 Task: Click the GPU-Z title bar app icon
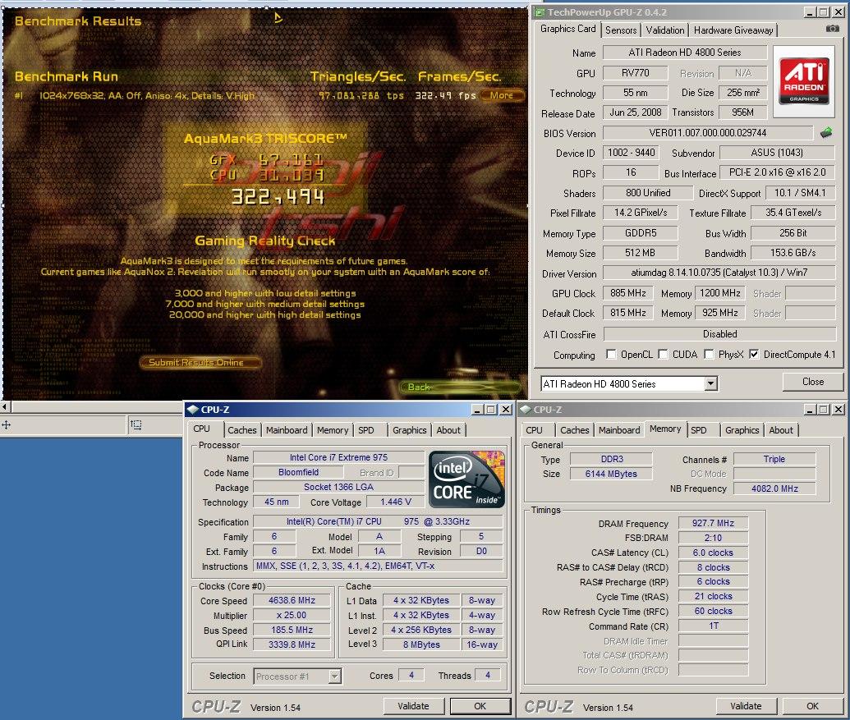pyautogui.click(x=539, y=12)
